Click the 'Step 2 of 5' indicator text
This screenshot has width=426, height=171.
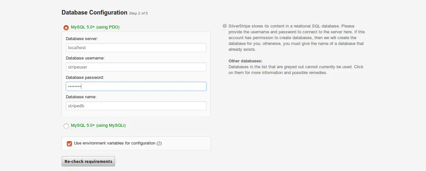coord(138,14)
